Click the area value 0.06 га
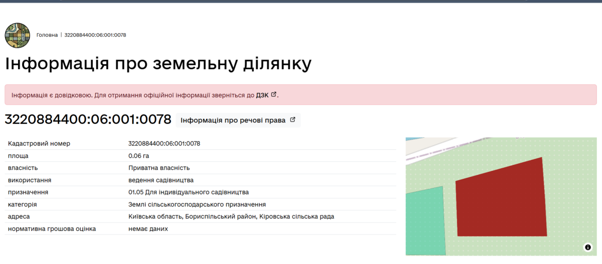 (x=139, y=156)
